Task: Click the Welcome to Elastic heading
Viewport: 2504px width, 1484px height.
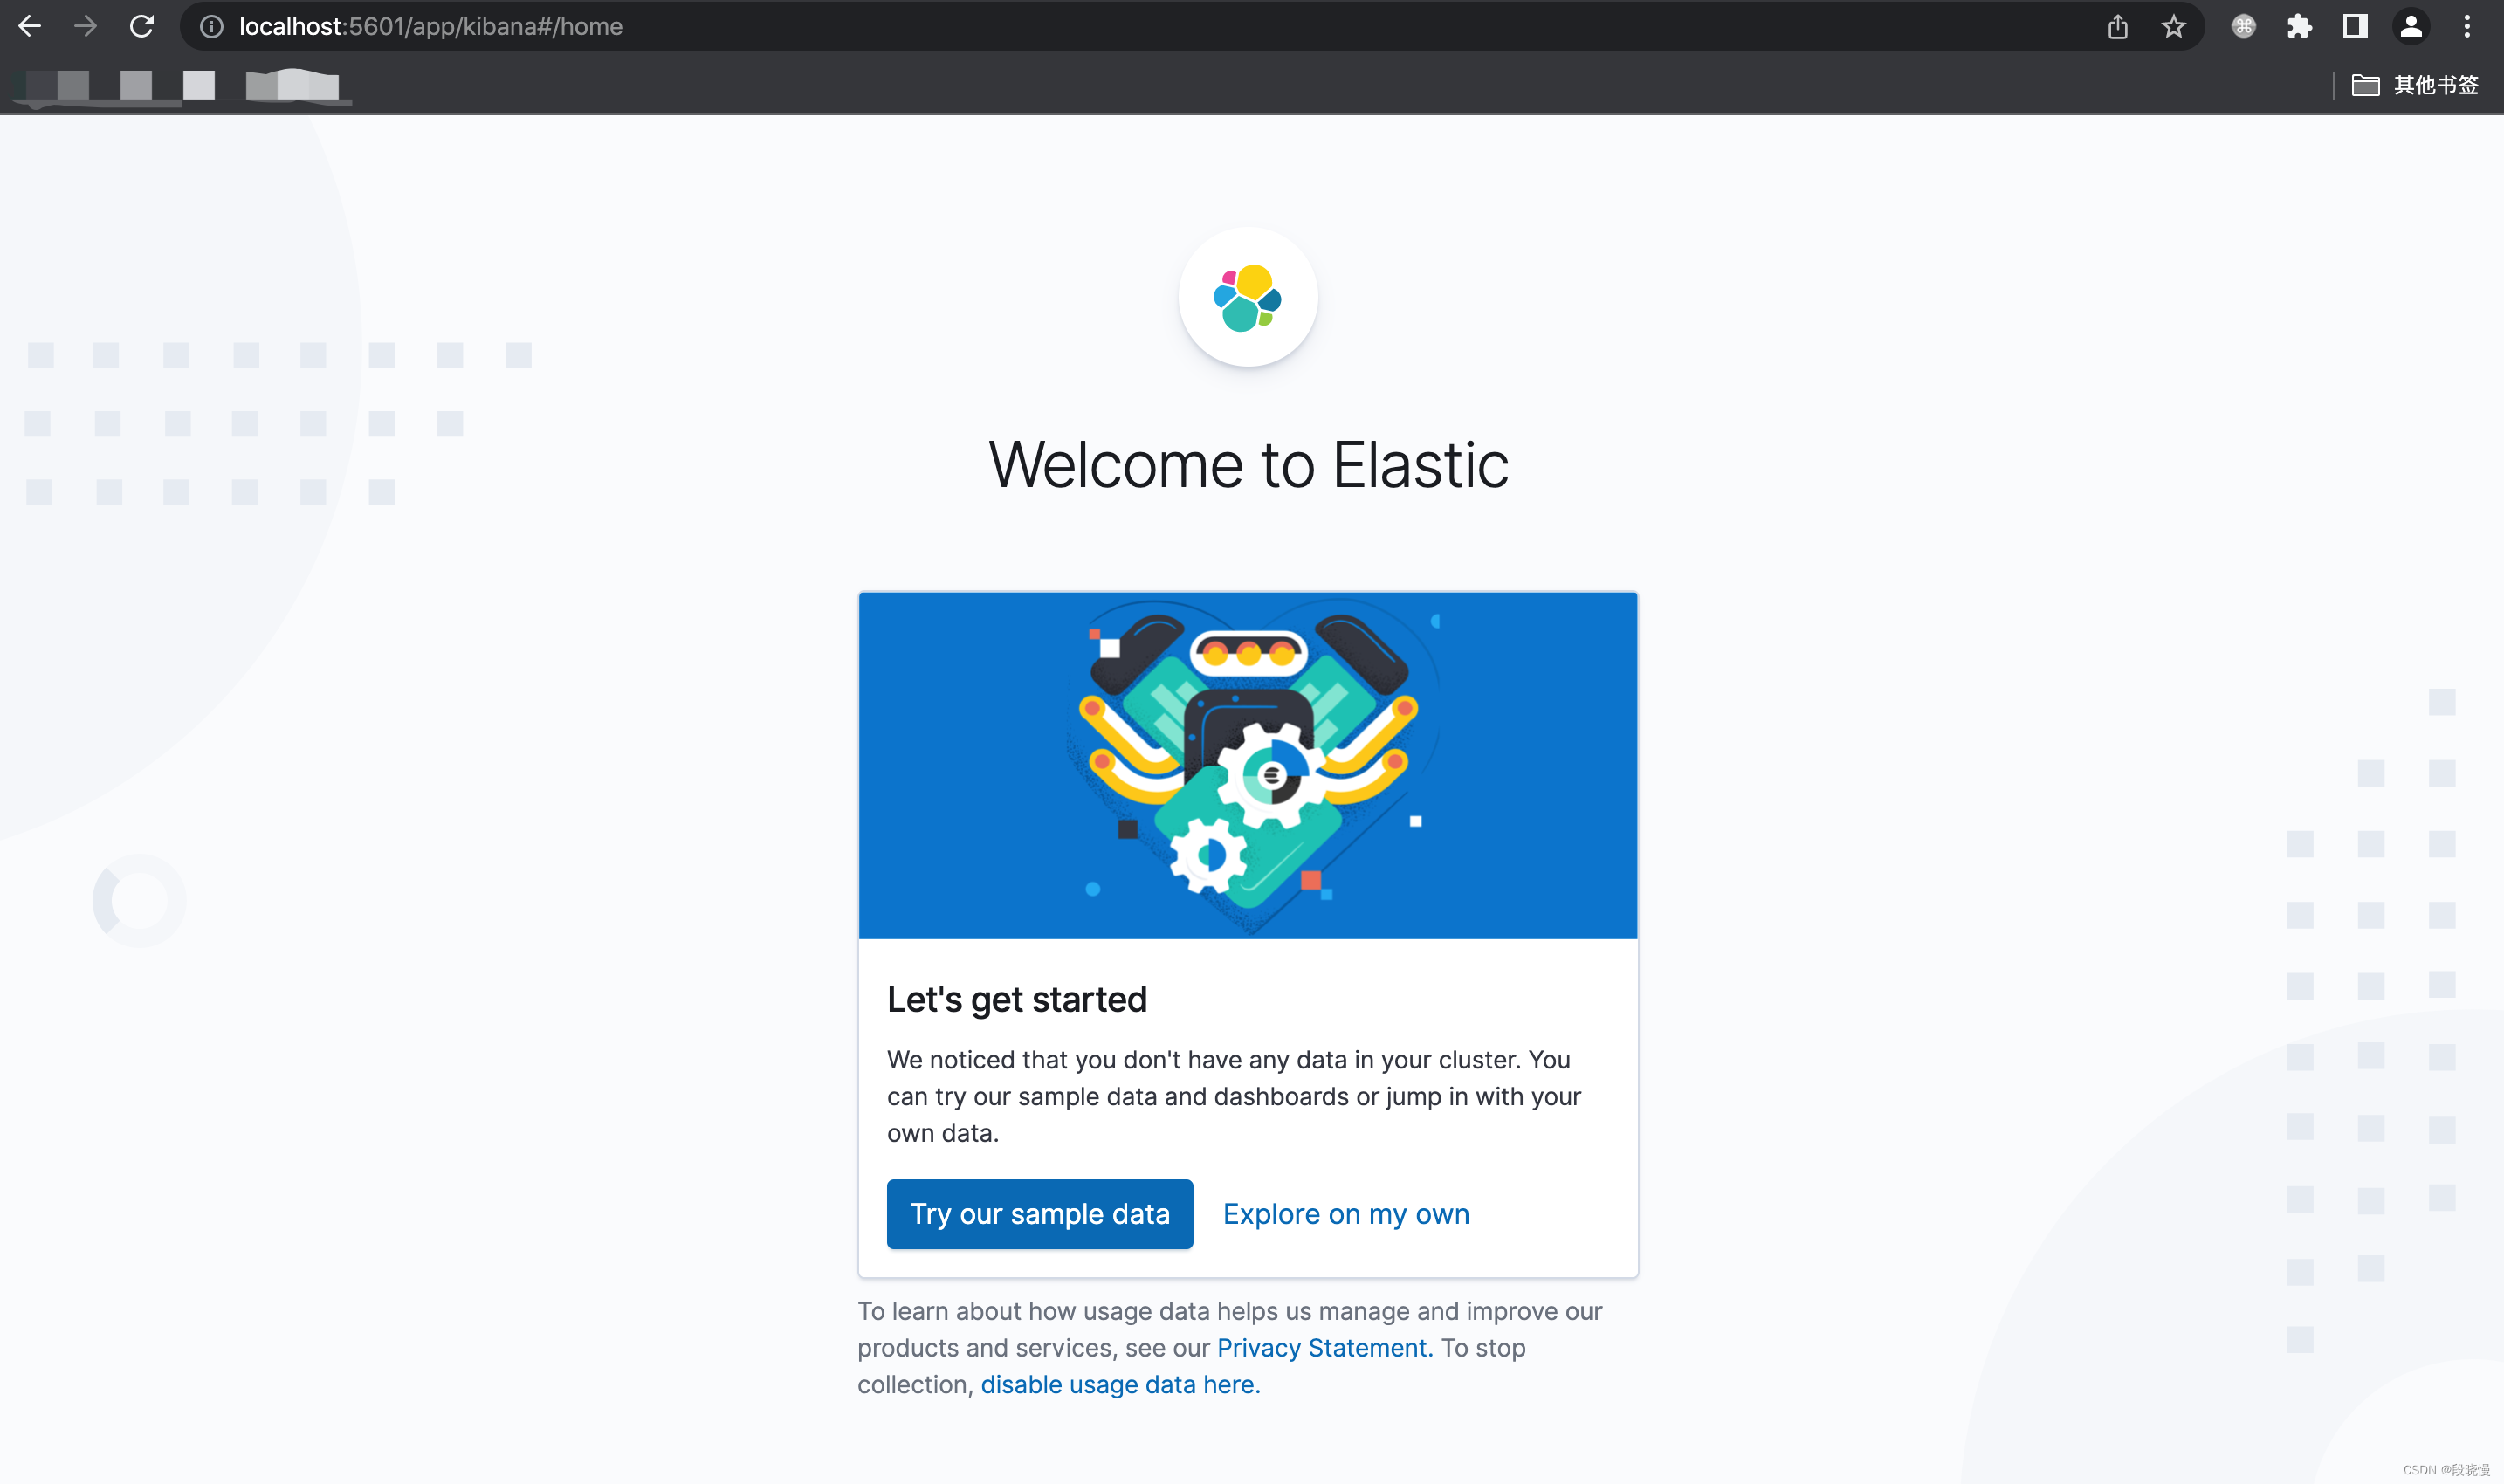Action: click(x=1249, y=465)
